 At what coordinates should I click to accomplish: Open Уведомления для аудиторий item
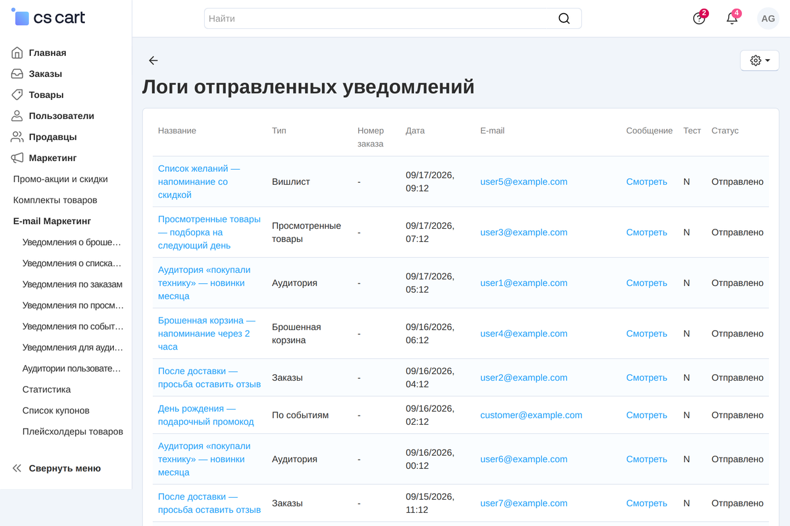coord(72,347)
